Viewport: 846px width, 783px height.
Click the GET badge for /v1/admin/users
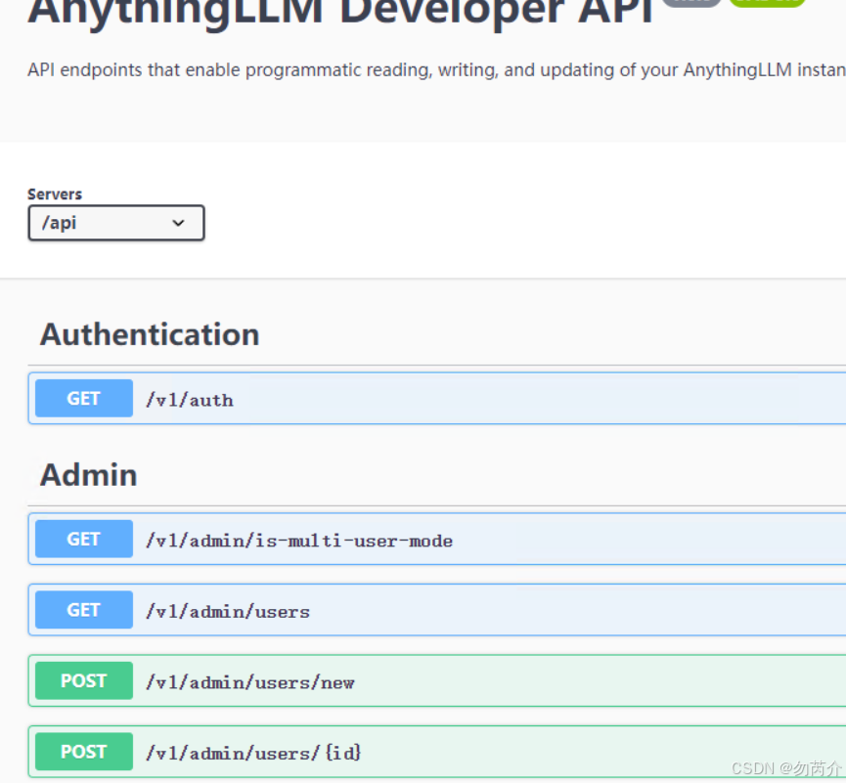84,610
